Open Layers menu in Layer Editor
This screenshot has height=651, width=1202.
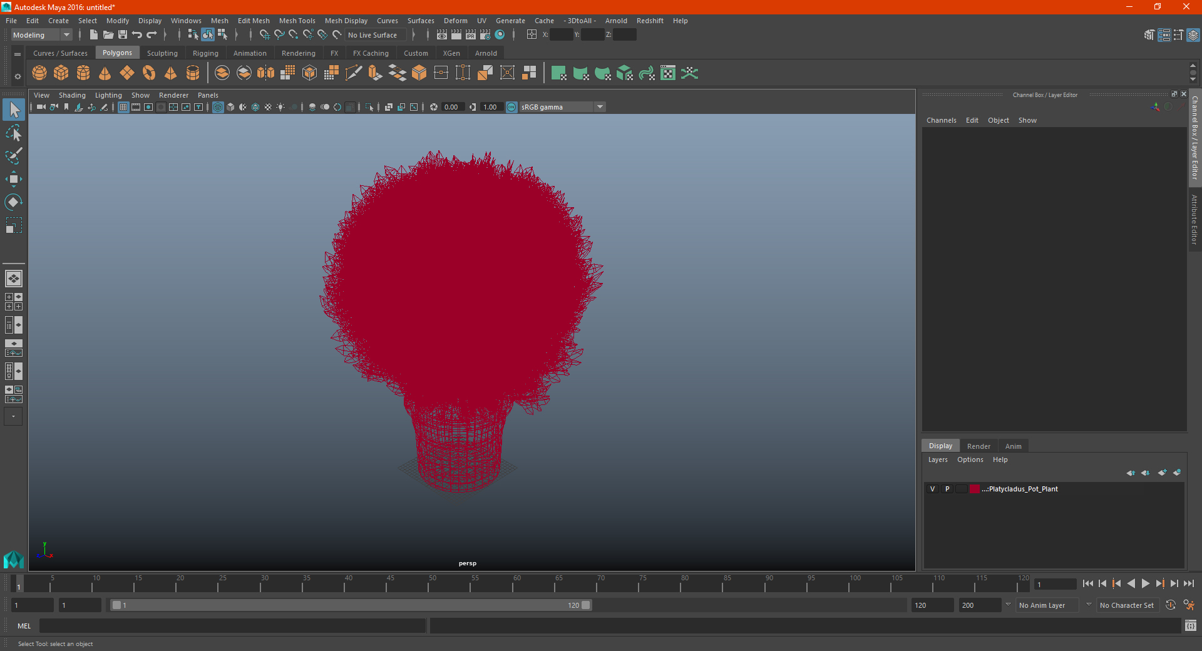click(938, 459)
